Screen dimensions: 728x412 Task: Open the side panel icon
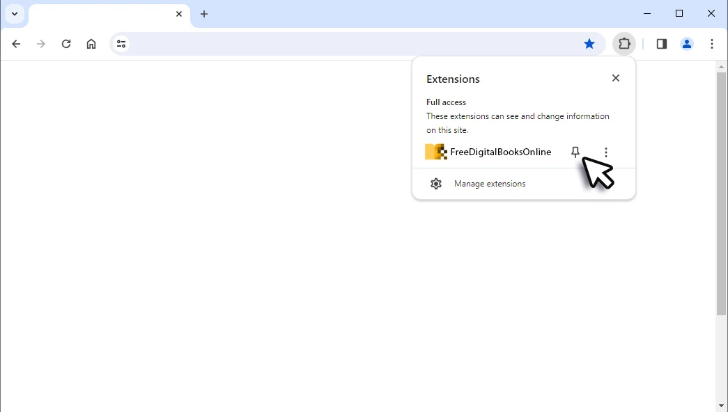[660, 43]
